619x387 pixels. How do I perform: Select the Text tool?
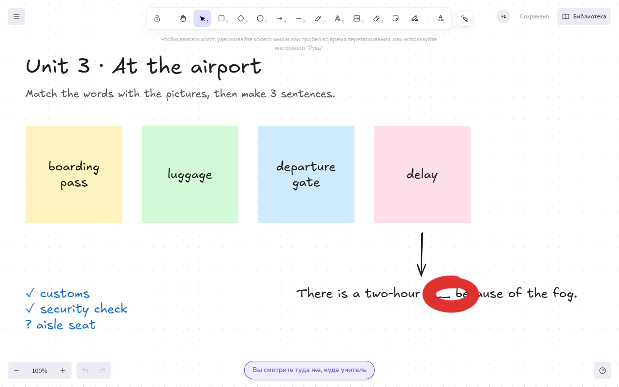(338, 18)
